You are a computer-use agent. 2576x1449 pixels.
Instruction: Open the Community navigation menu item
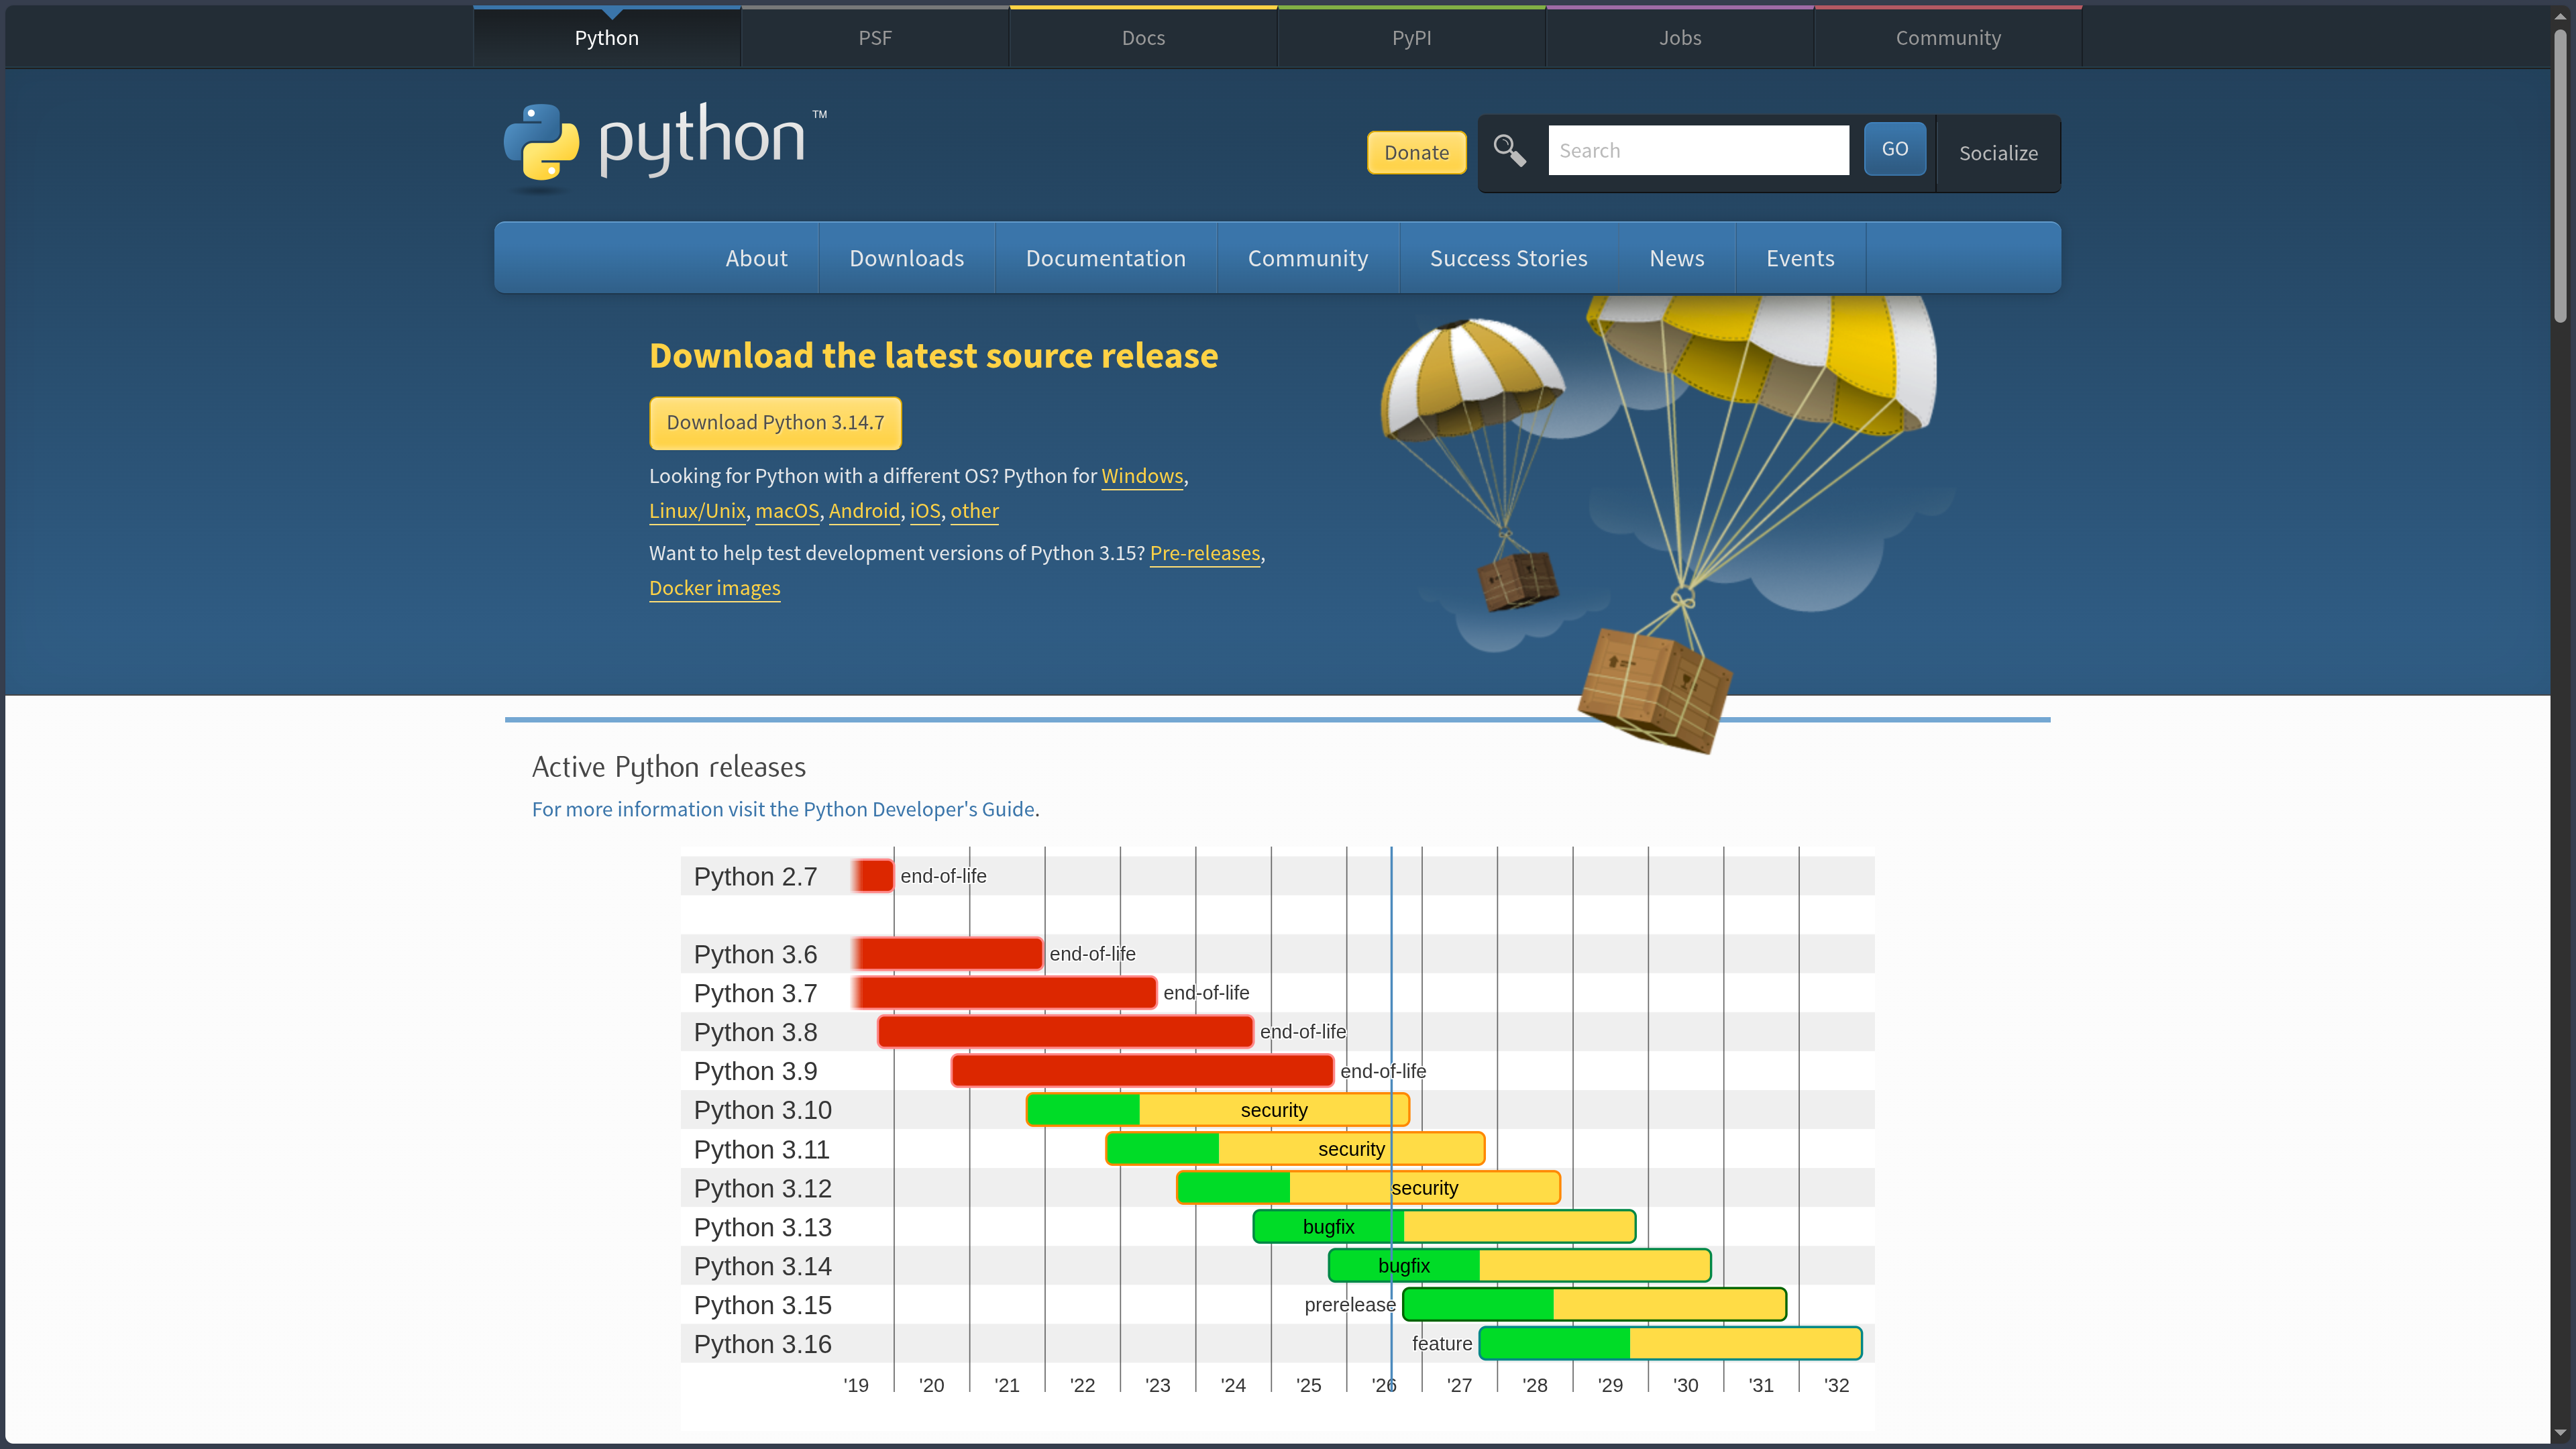[x=1307, y=258]
